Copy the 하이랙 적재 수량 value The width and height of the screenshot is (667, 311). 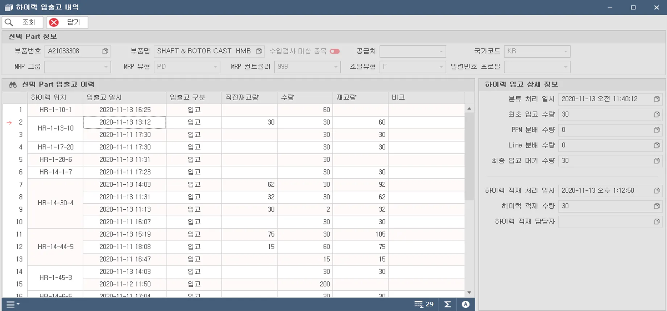[x=657, y=206]
